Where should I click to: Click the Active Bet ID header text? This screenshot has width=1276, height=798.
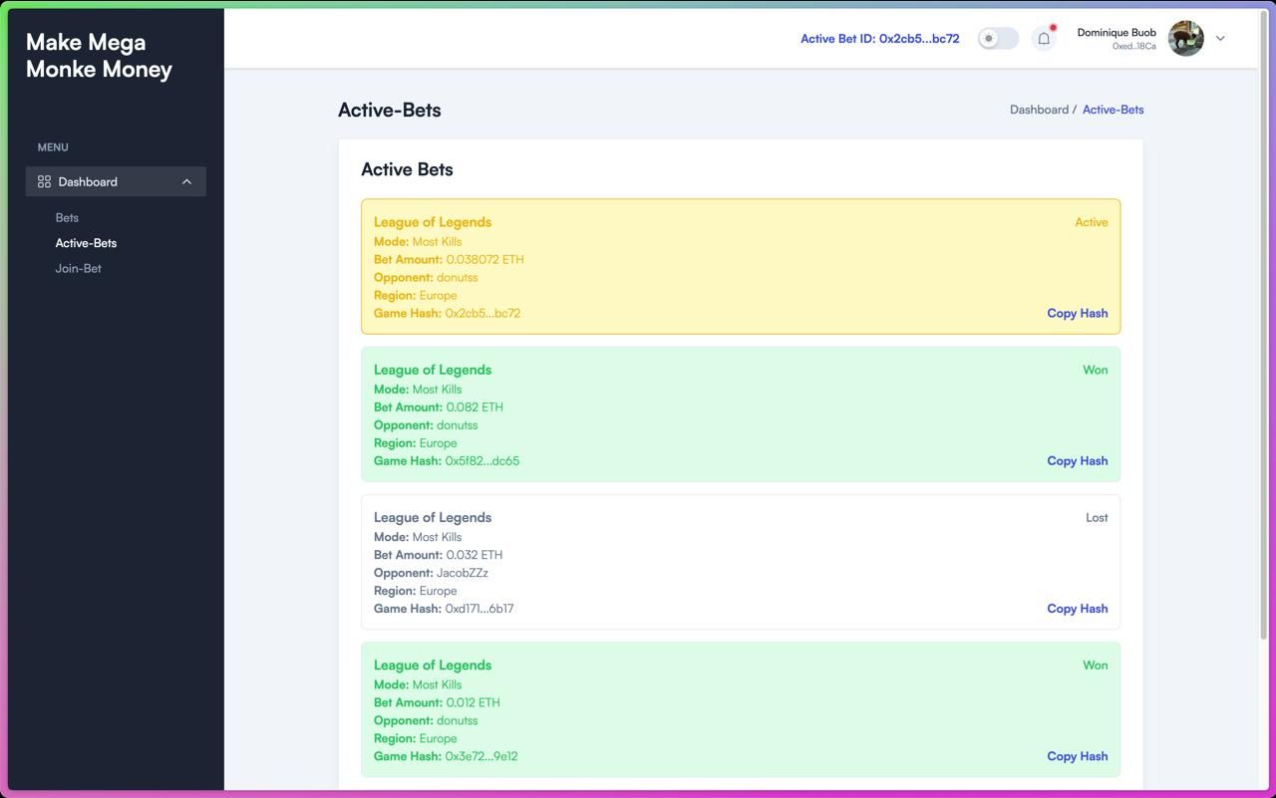[x=880, y=39]
